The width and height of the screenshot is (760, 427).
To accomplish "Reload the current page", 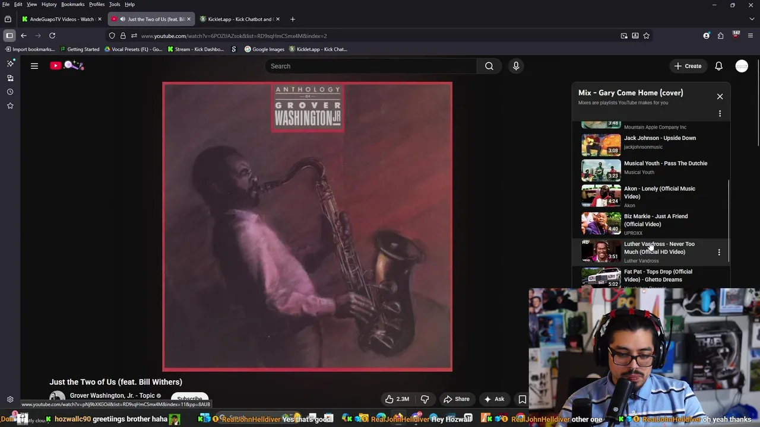I will [x=52, y=36].
